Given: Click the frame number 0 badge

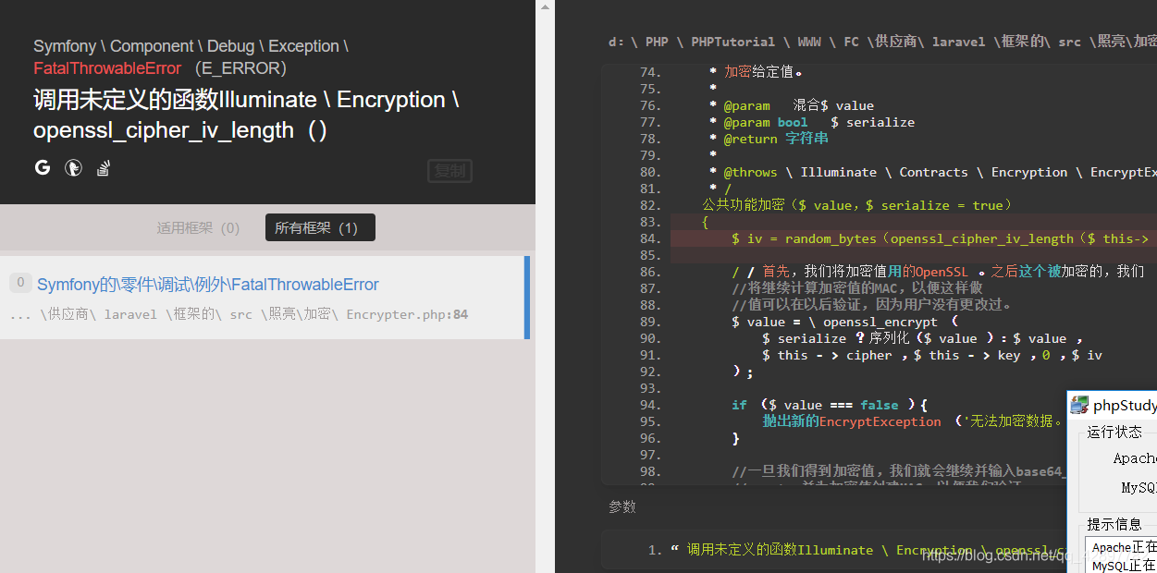Looking at the screenshot, I should (19, 283).
